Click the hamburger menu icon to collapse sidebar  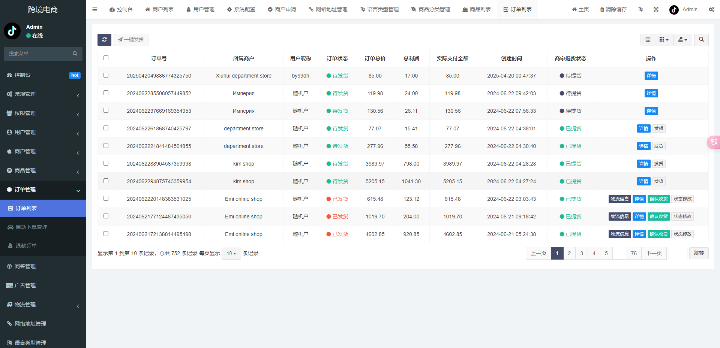[94, 9]
